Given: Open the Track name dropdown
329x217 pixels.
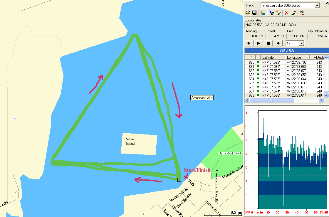Looking at the screenshot, I should click(317, 6).
